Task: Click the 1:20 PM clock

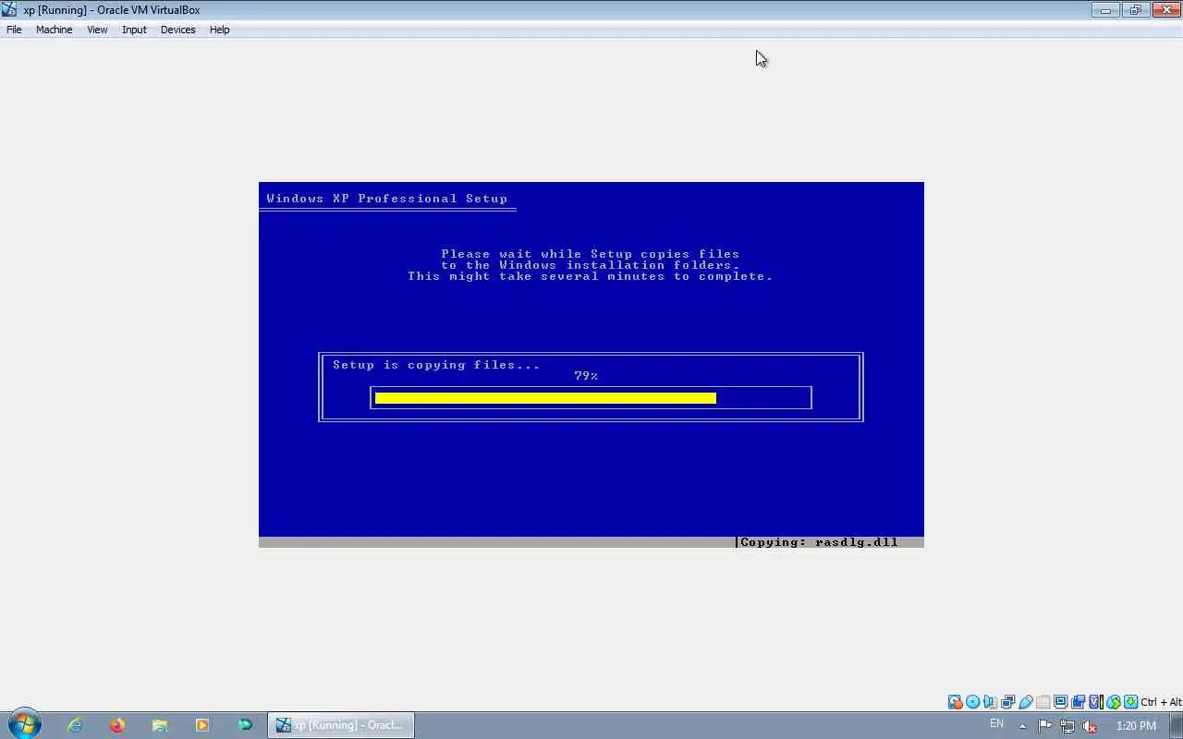Action: [x=1136, y=726]
